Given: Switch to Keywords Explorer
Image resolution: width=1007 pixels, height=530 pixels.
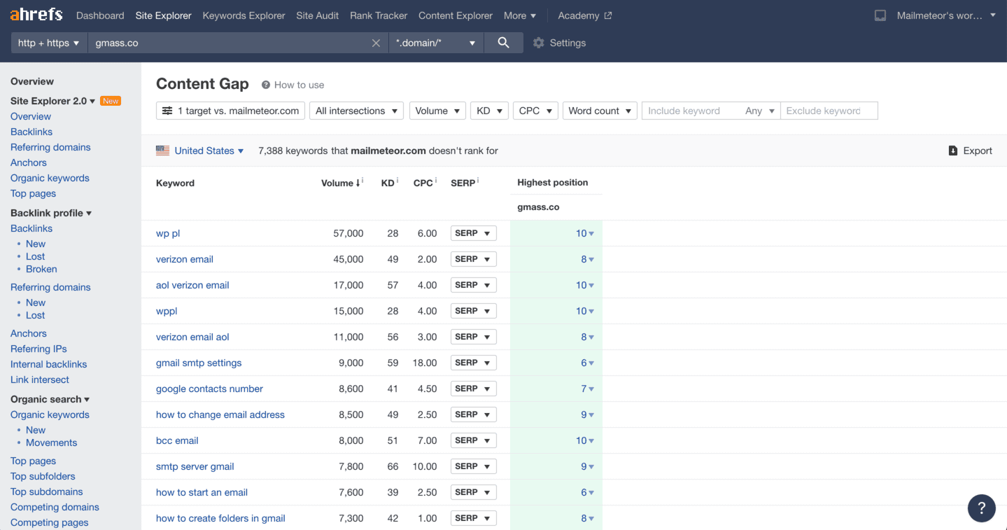Looking at the screenshot, I should [x=244, y=15].
